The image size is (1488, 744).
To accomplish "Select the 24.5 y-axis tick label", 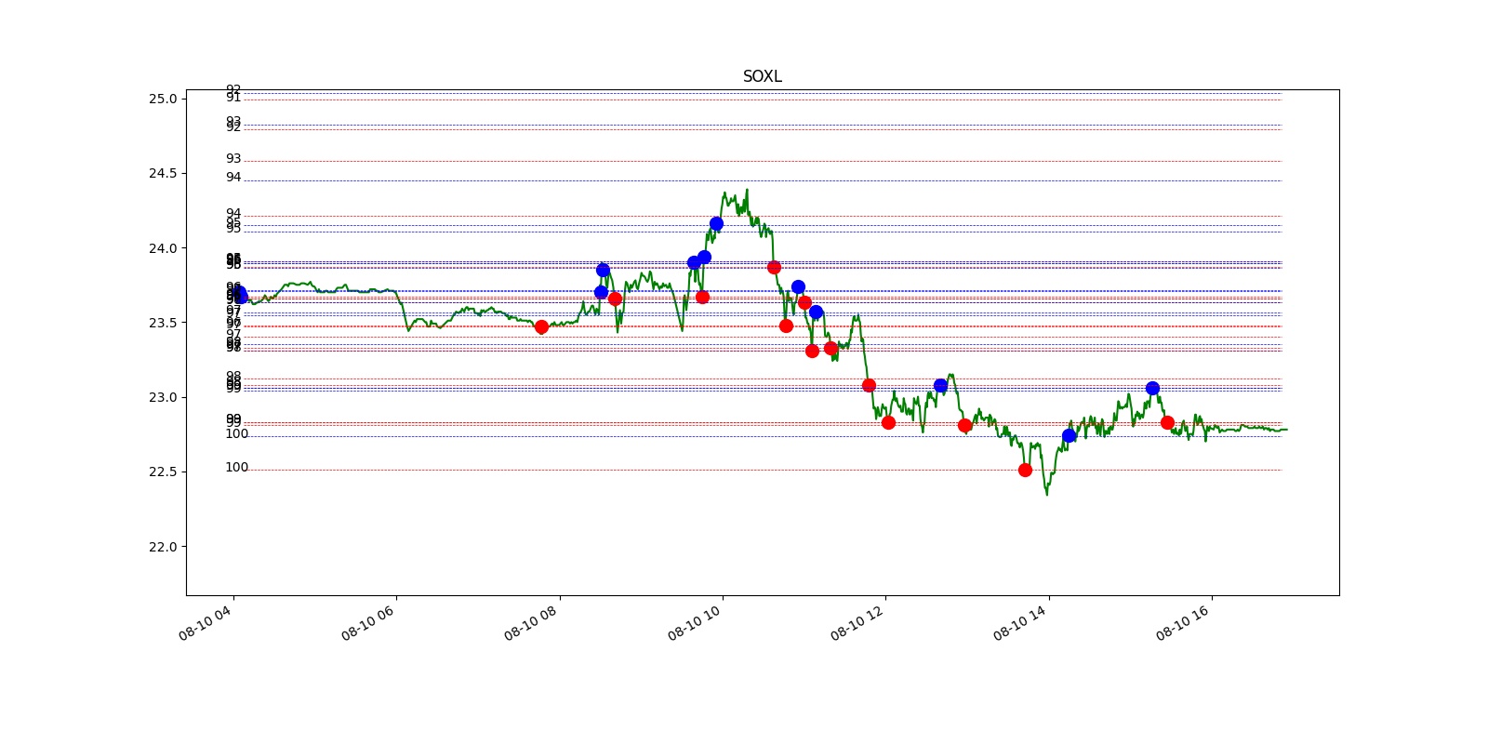I will coord(163,173).
